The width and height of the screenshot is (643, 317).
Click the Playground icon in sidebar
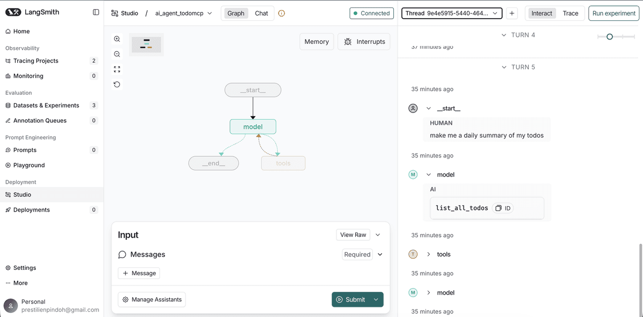8,165
